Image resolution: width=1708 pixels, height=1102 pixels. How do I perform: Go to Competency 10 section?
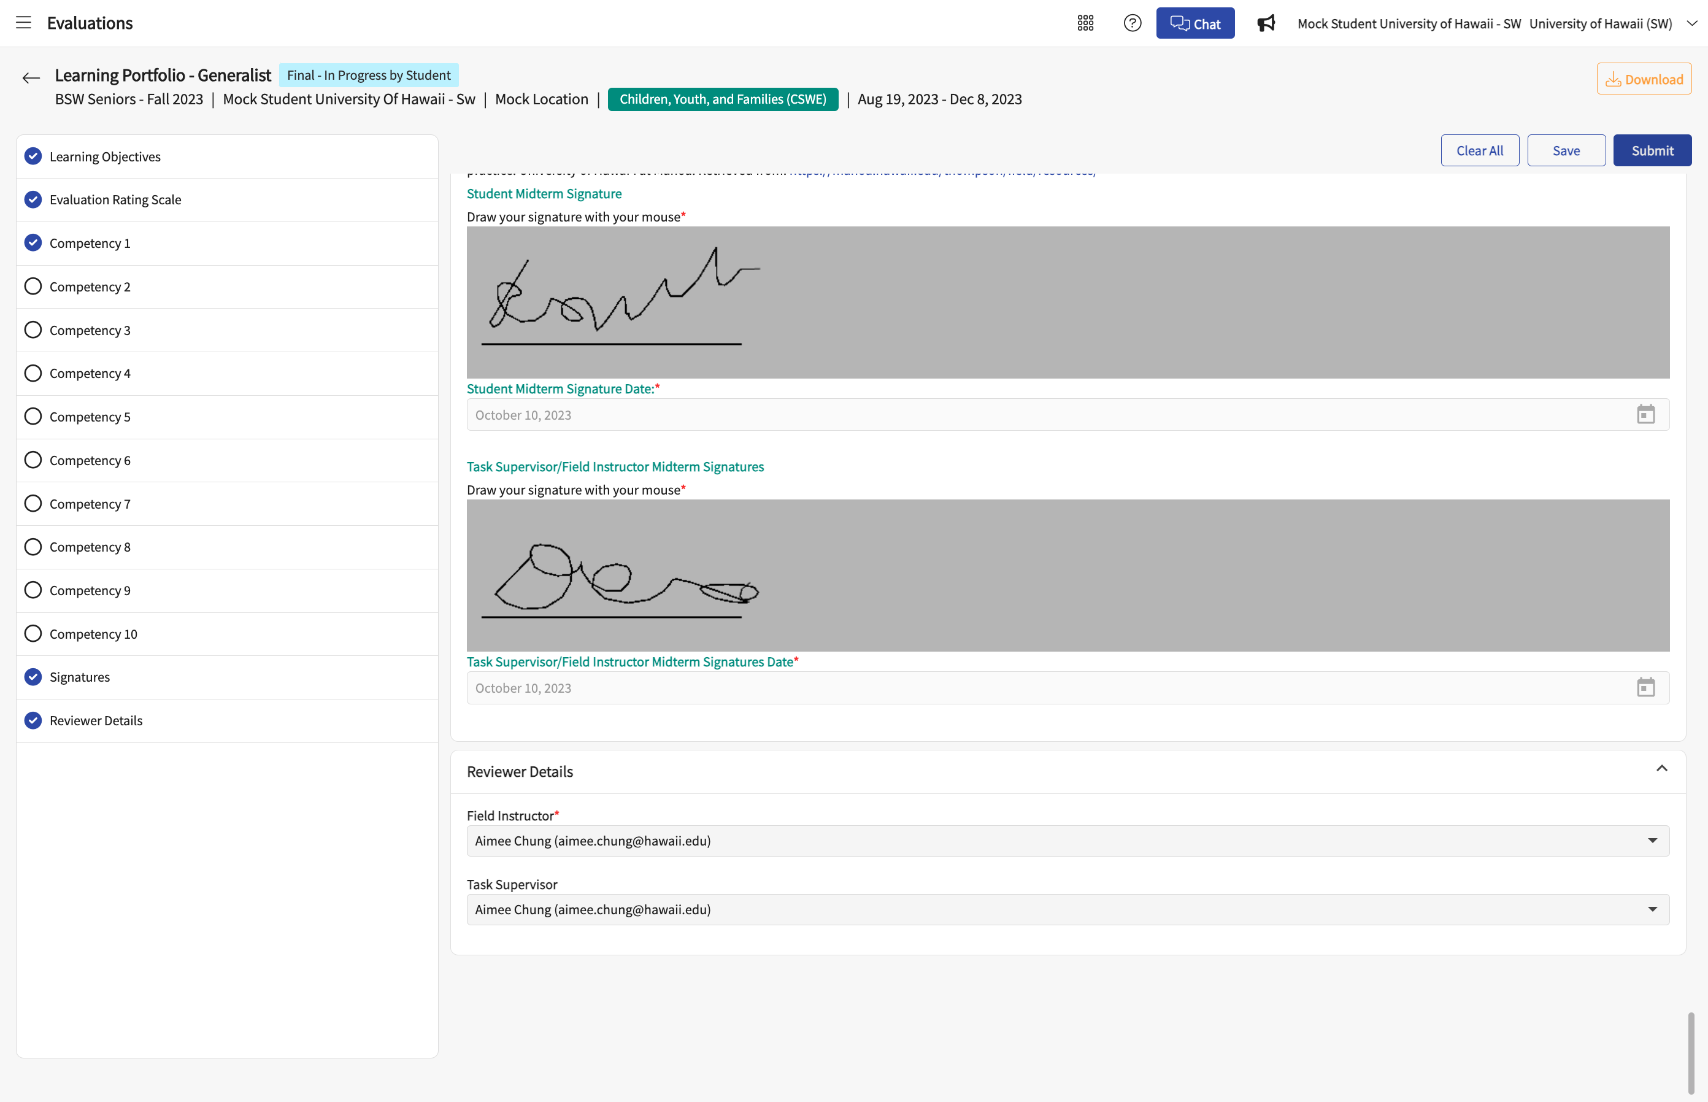coord(227,634)
